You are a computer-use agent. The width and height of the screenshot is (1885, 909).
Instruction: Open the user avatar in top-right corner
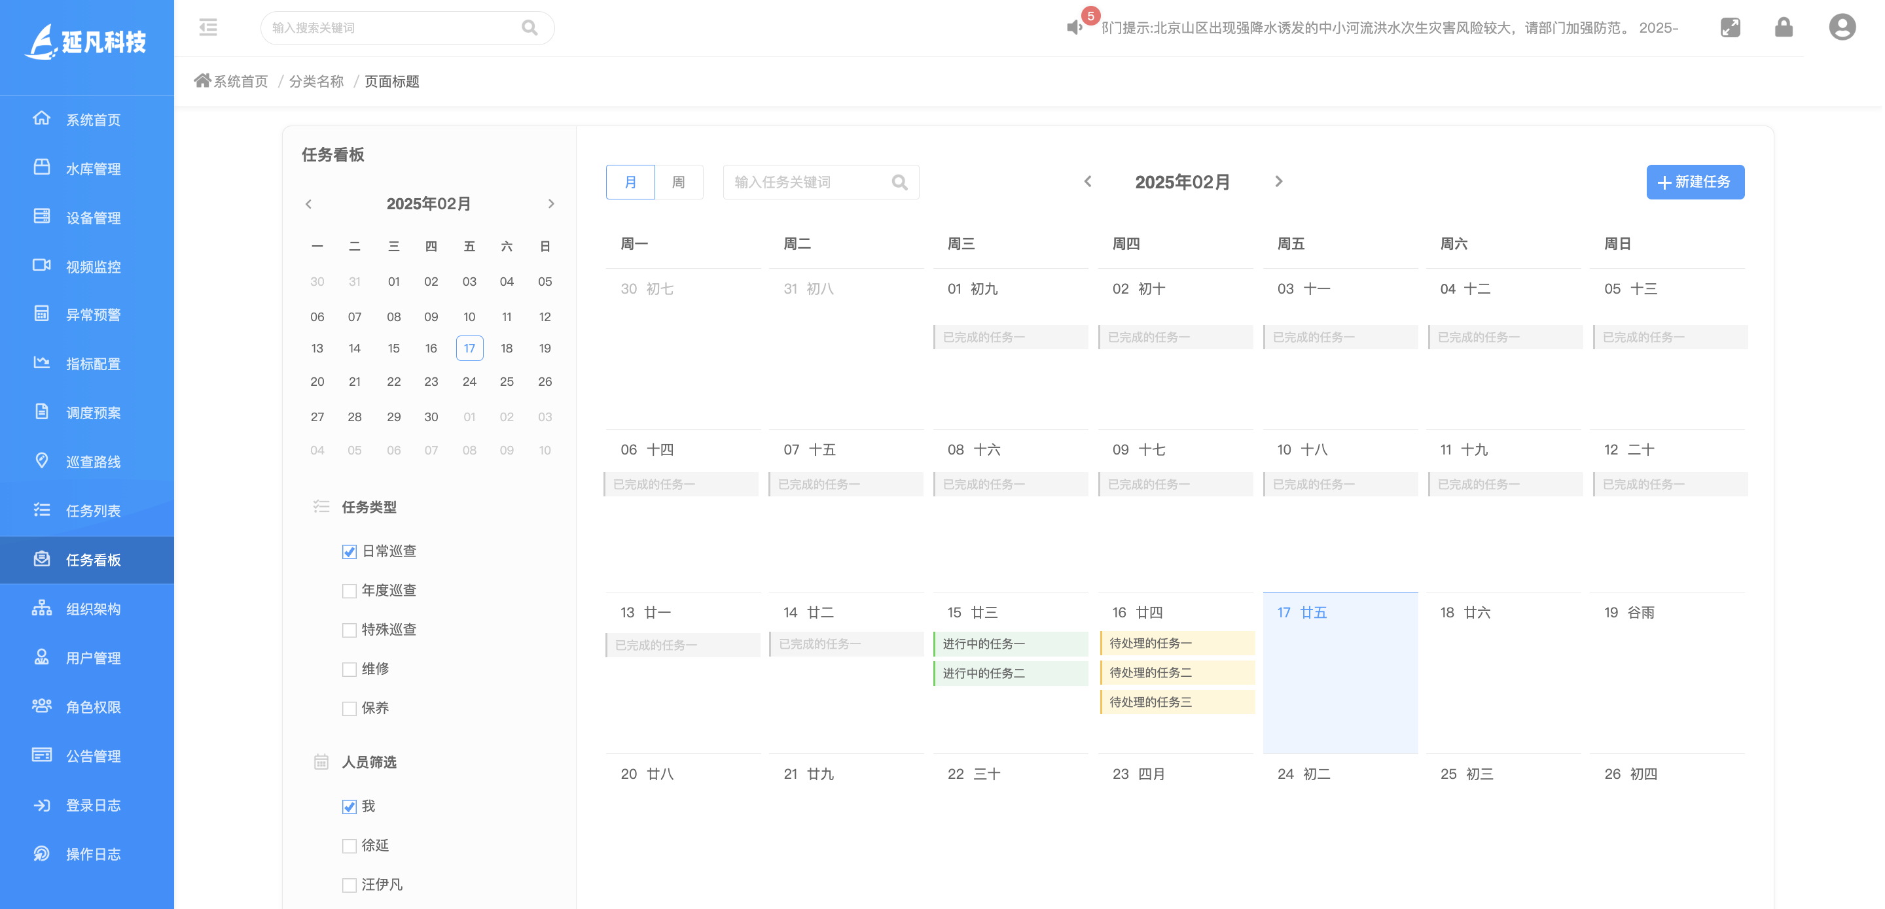pos(1842,27)
